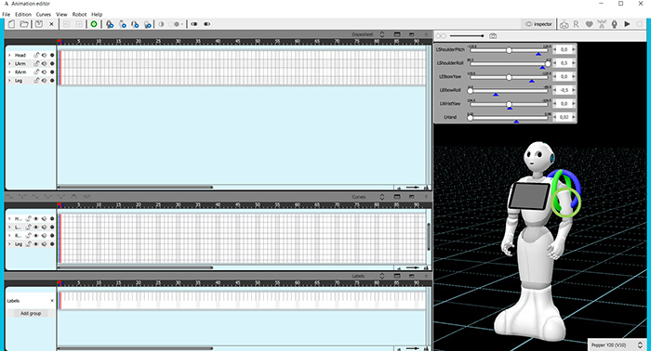Image resolution: width=651 pixels, height=351 pixels.
Task: Save the animation with the disk icon
Action: [39, 24]
